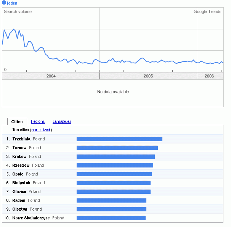Select the Opole city row
Image resolution: width=231 pixels, height=227 pixels.
18,174
